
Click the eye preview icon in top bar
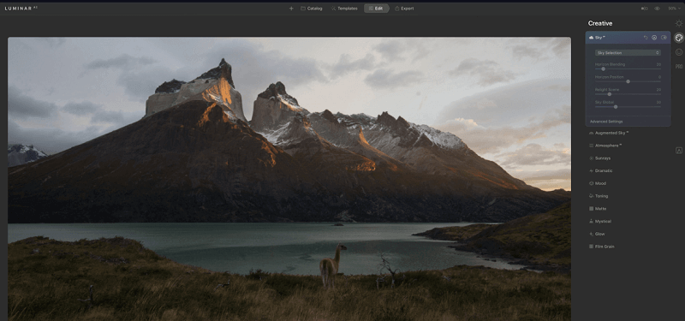pyautogui.click(x=657, y=9)
